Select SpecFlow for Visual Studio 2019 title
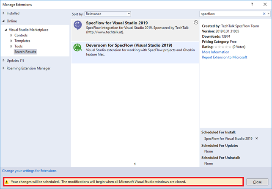This screenshot has height=189, width=272. click(x=117, y=23)
